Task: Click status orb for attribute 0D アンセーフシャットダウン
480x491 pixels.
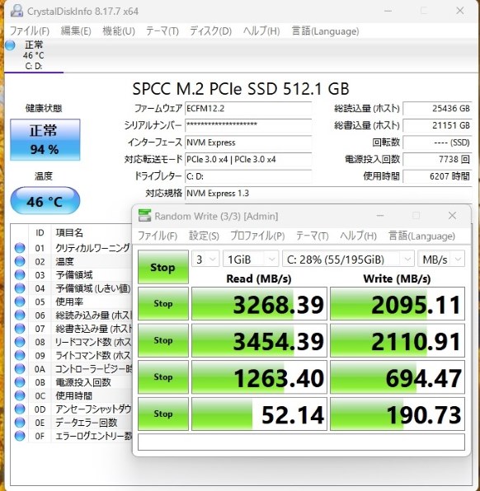Action: [20, 409]
